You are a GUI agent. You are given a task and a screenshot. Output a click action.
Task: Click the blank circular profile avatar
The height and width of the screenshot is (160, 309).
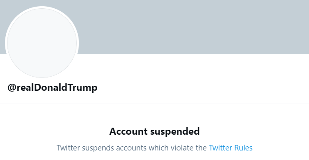(x=42, y=43)
